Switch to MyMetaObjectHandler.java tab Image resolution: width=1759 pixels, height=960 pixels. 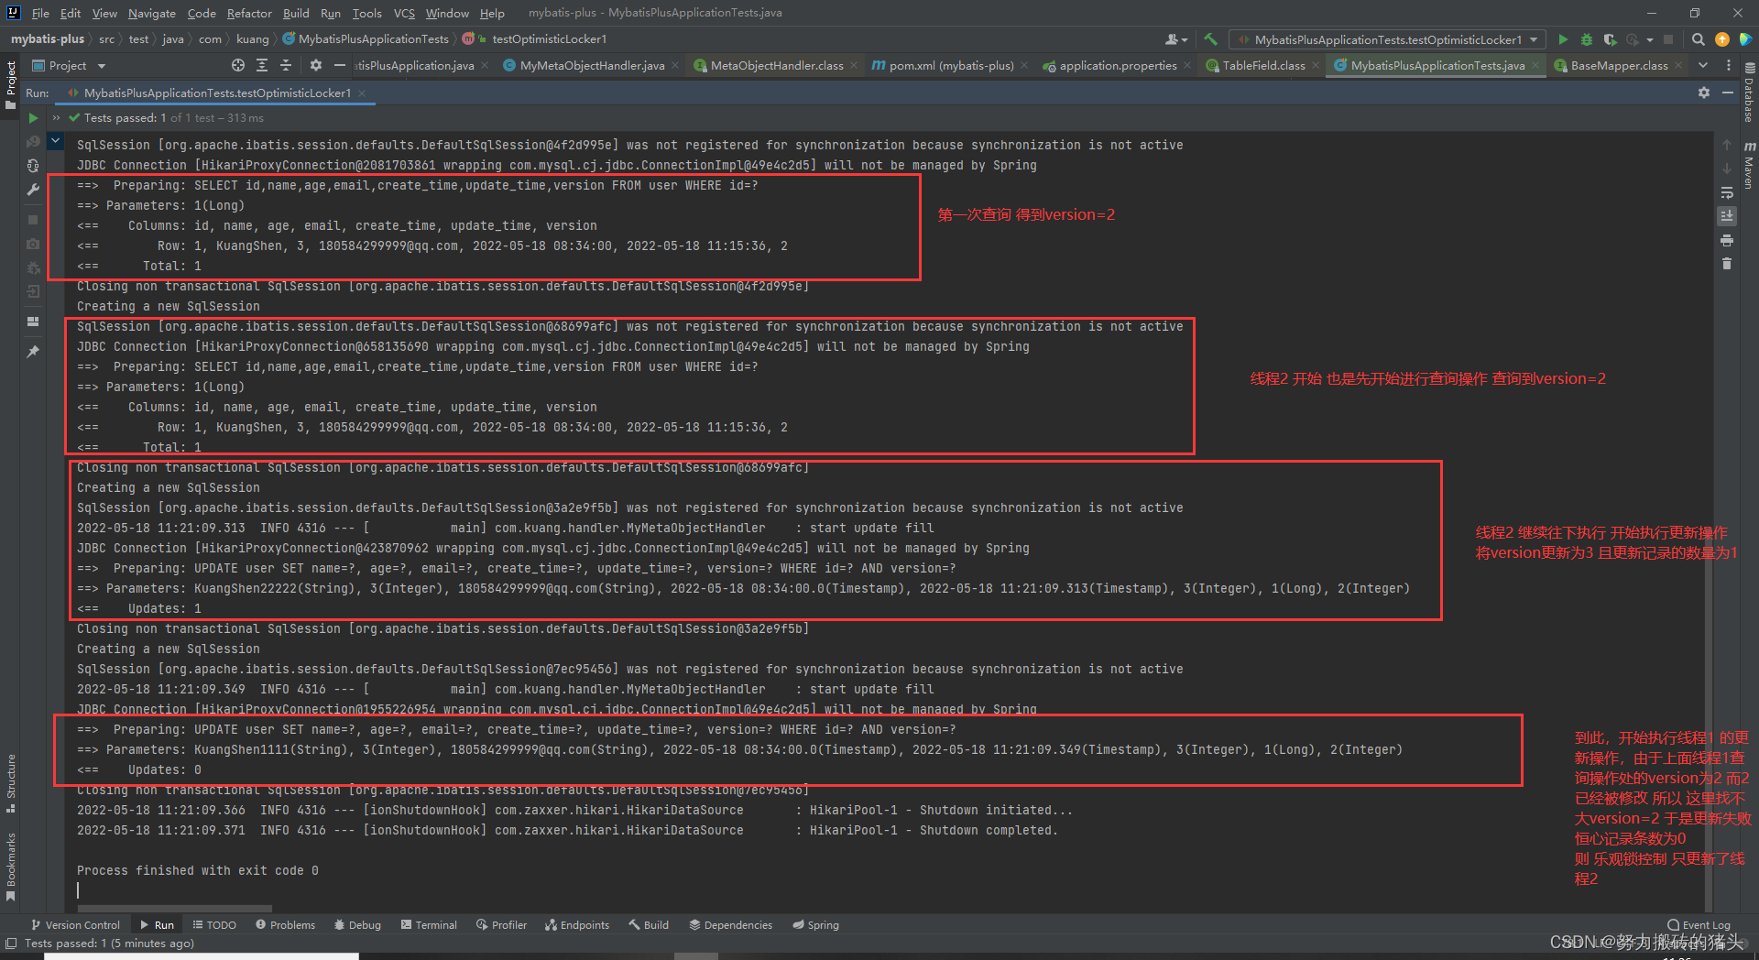(592, 65)
